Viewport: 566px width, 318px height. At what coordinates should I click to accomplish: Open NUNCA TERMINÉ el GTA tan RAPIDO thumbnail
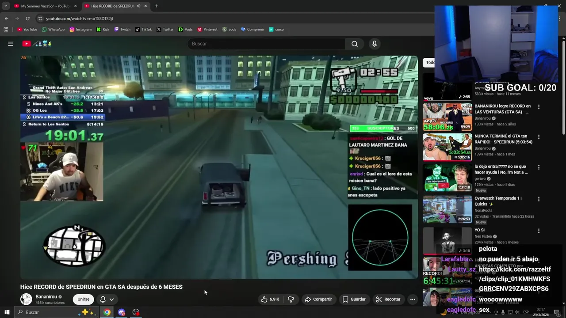447,147
